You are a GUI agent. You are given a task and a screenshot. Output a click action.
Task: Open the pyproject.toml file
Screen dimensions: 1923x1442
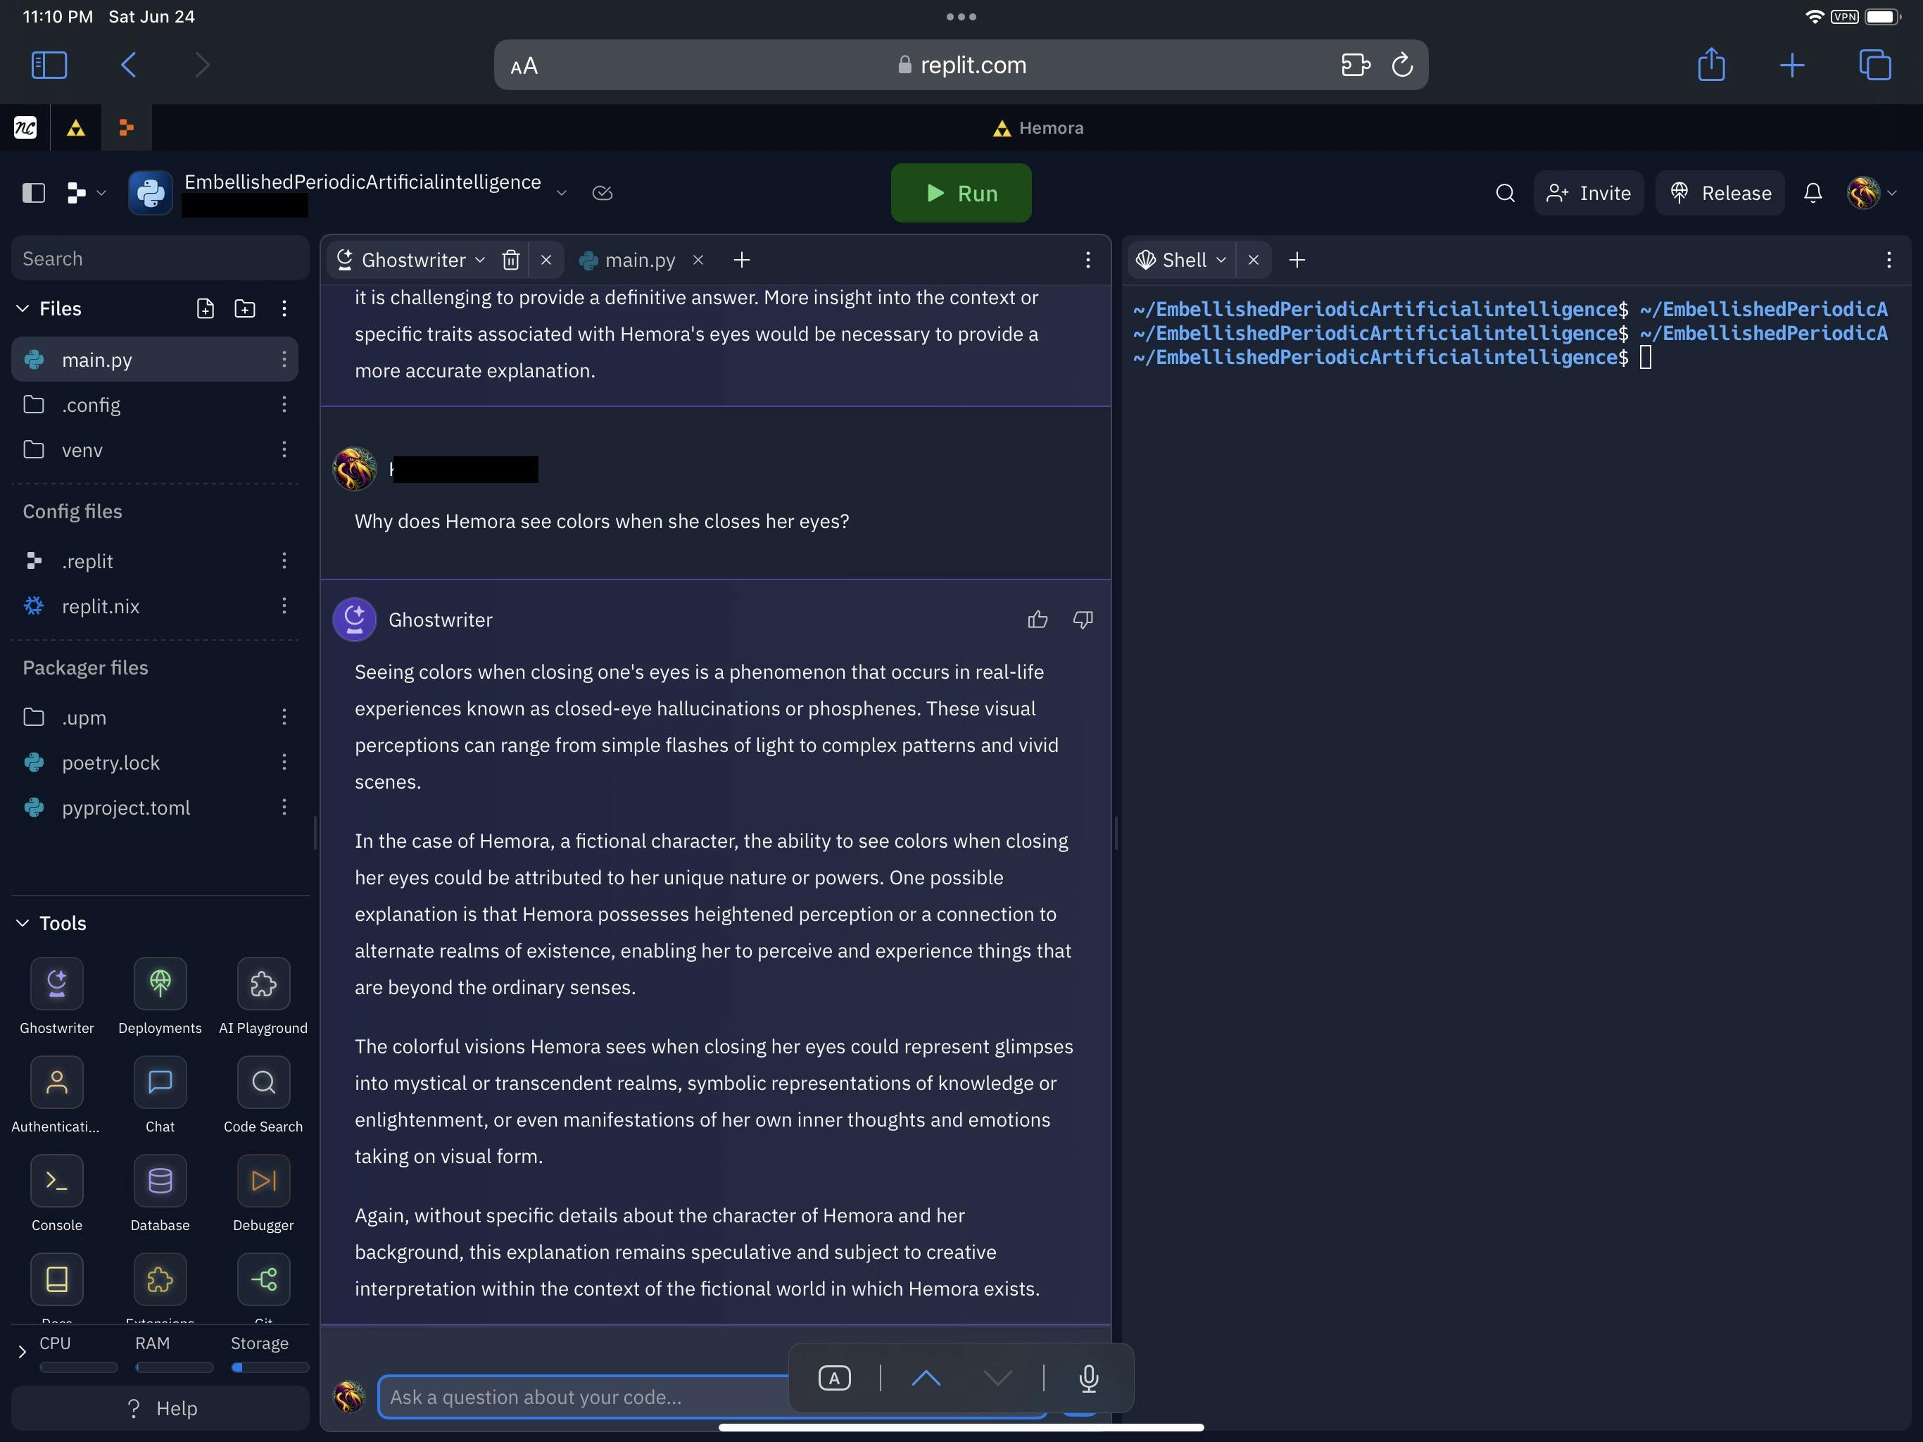click(154, 807)
